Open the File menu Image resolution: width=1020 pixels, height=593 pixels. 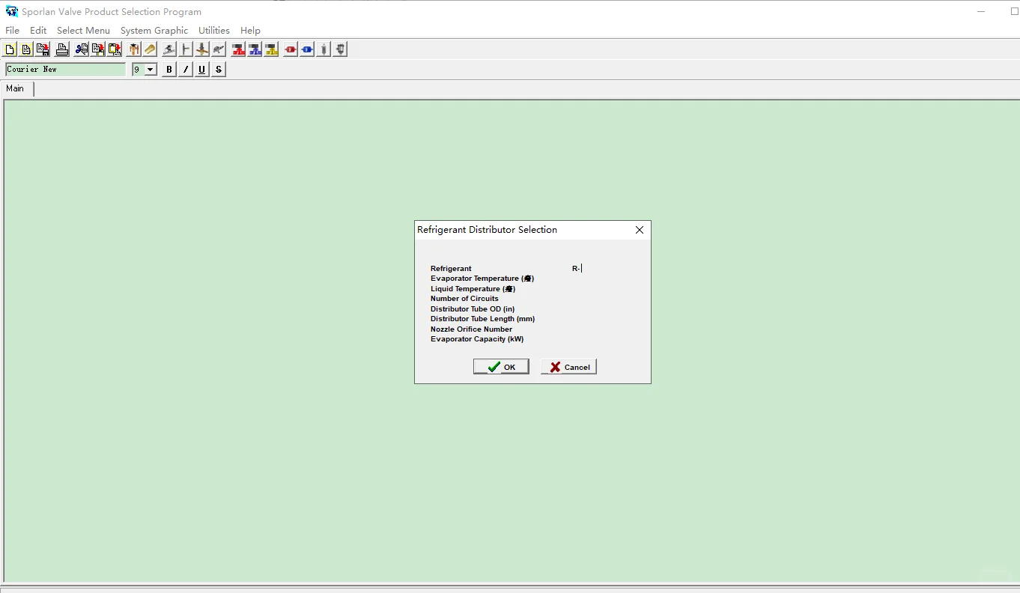pos(12,31)
